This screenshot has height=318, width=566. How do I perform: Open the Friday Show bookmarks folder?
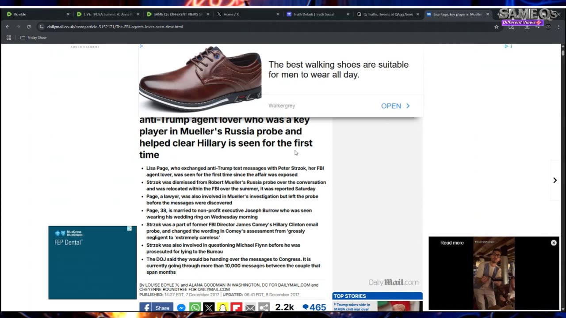[33, 38]
